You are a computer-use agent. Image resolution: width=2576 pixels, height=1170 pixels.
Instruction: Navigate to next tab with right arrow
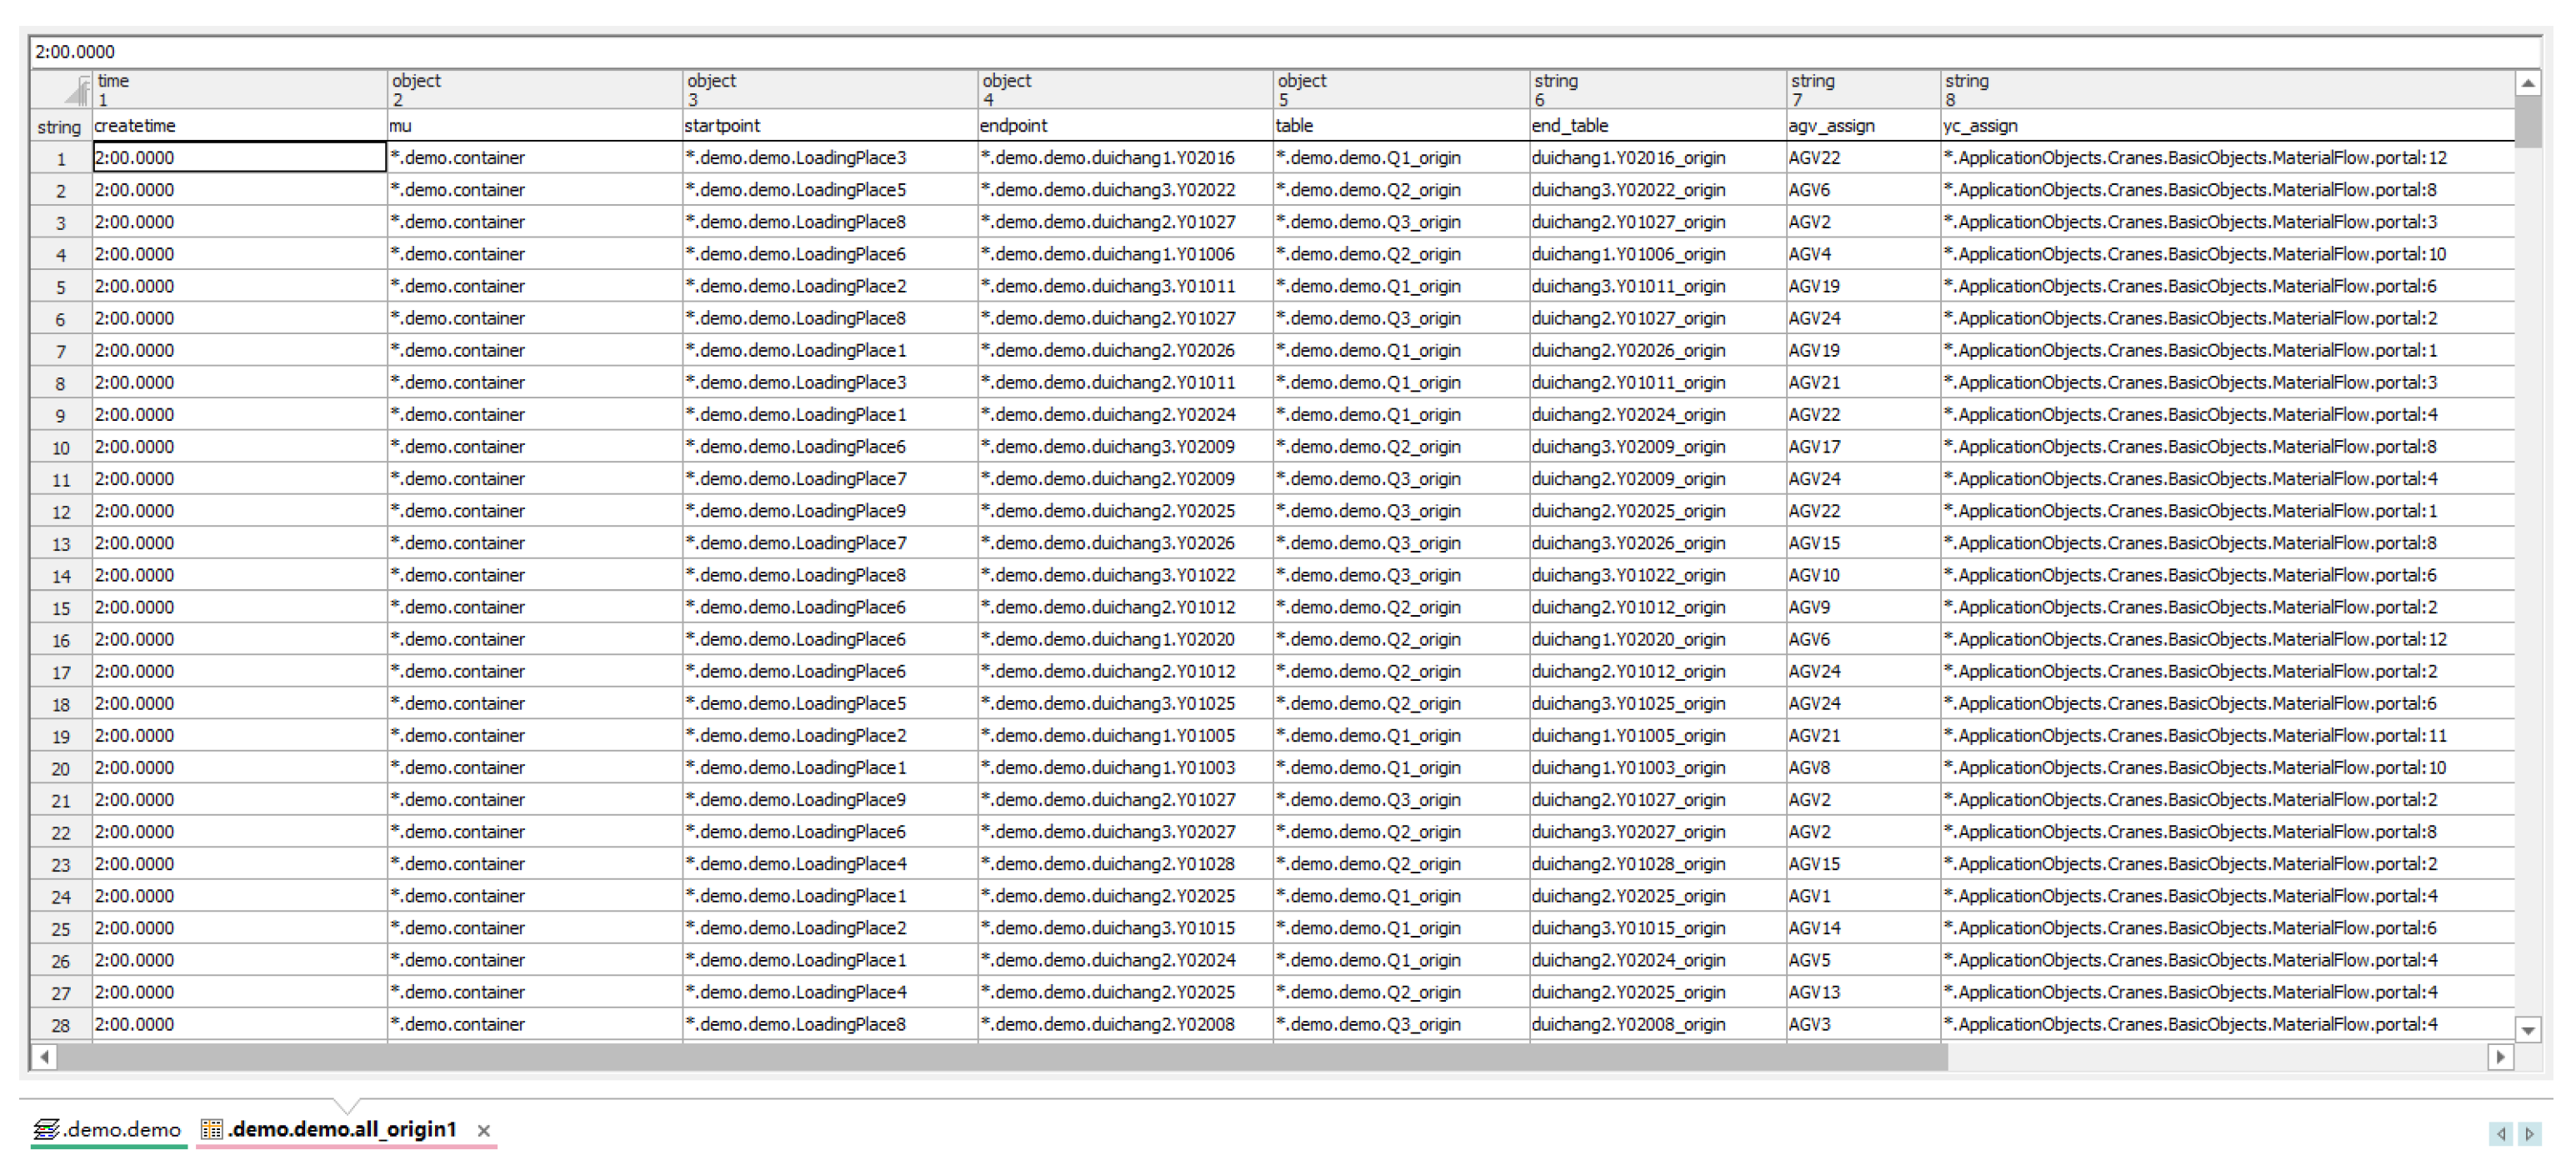pyautogui.click(x=2530, y=1133)
